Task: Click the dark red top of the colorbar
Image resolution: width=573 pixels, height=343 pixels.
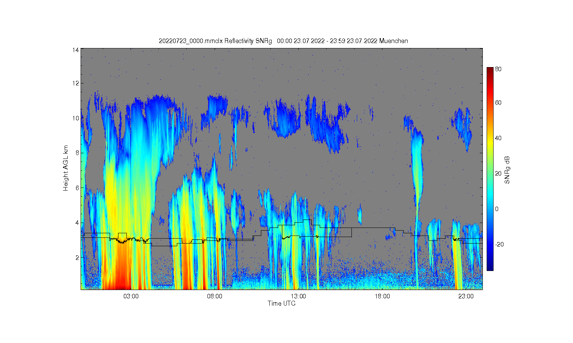Action: click(490, 70)
